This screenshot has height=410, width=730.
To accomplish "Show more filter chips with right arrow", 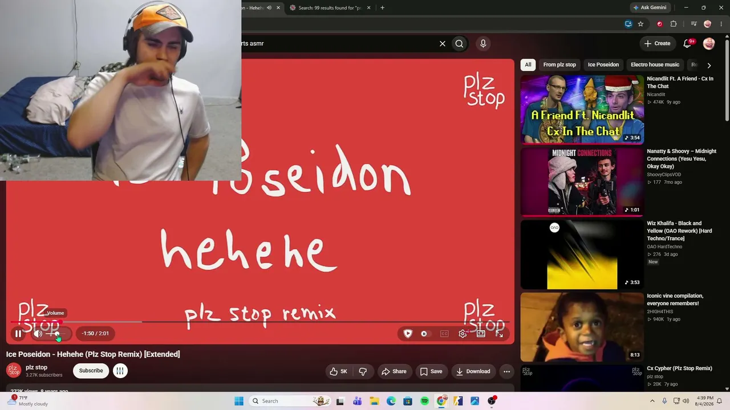I will (x=709, y=65).
